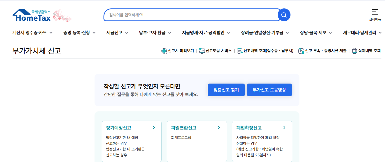Viewport: 385px width, 162px height.
Task: Open the 부가신고 도움영상 button
Action: (269, 90)
